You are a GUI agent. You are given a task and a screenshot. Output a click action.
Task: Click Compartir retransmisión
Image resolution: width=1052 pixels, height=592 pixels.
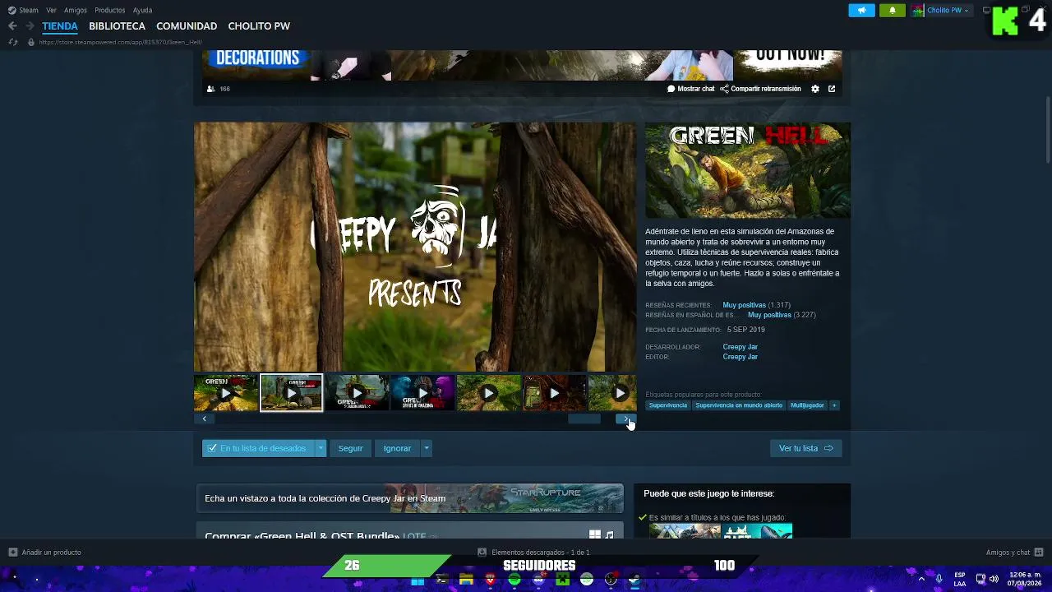(760, 89)
